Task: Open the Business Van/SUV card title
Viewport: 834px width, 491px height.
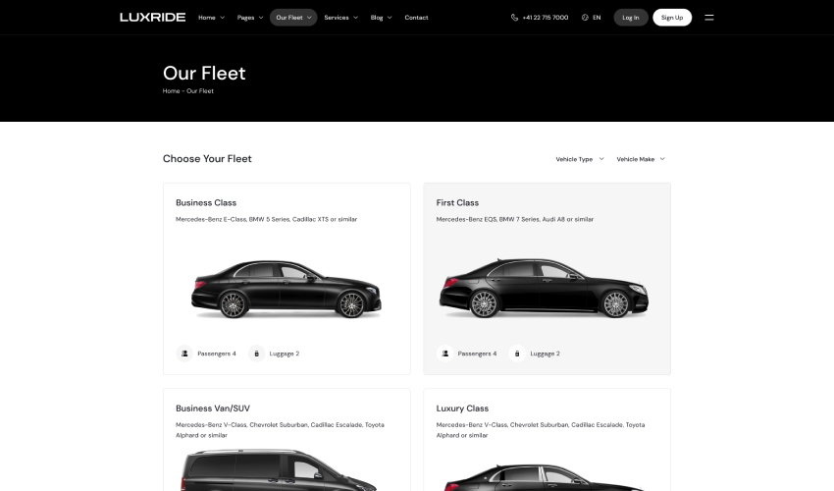Action: click(x=213, y=409)
